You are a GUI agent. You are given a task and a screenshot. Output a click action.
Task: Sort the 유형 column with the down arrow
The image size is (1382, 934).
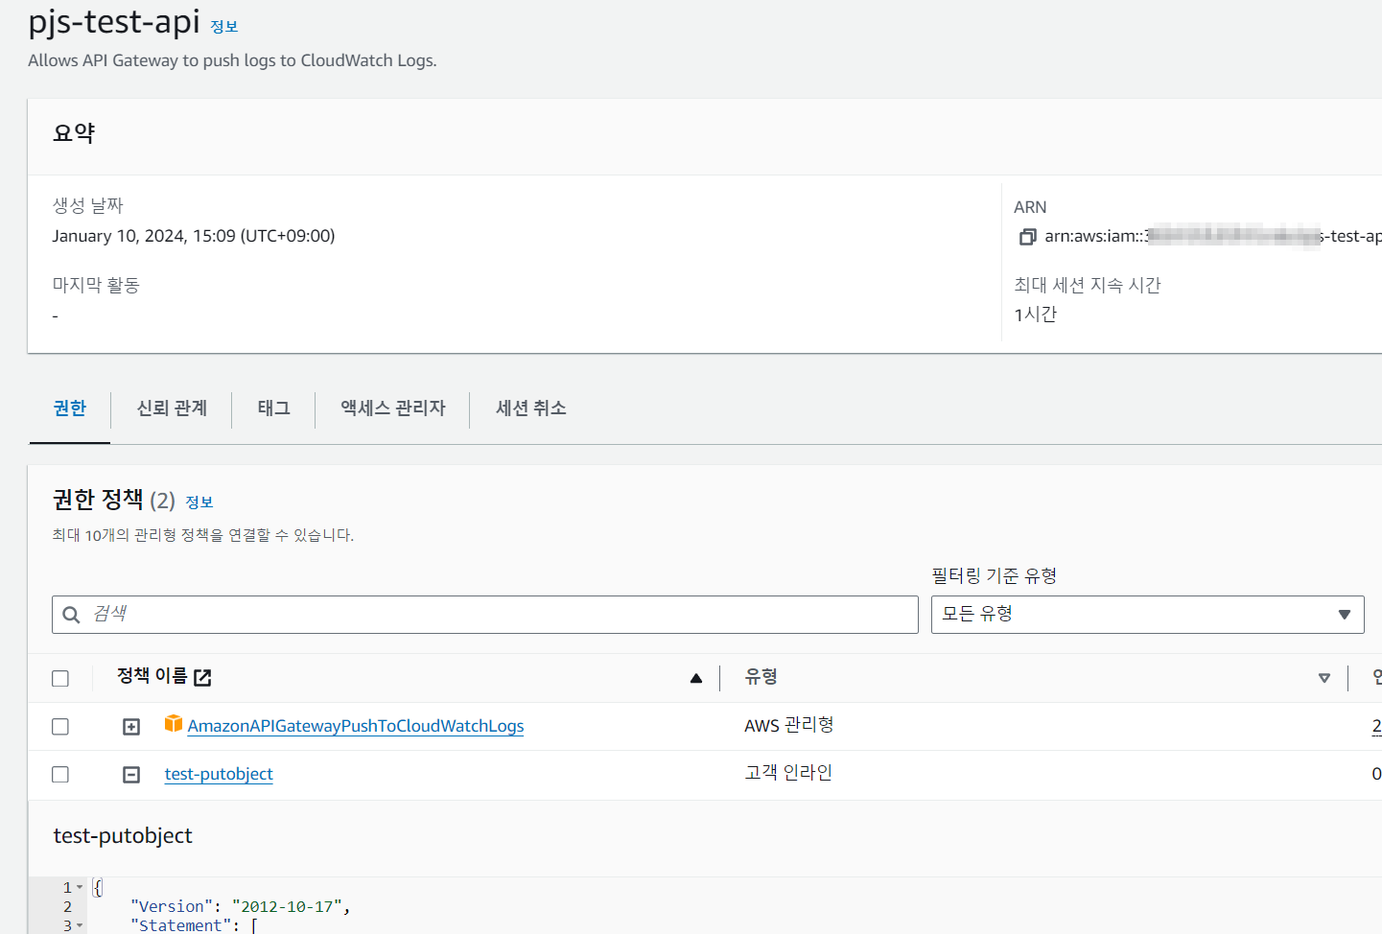[x=1324, y=678]
